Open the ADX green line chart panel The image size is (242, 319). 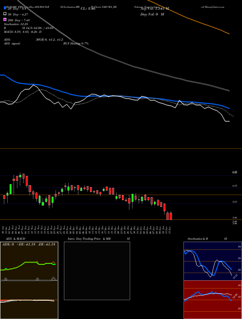coord(29,261)
